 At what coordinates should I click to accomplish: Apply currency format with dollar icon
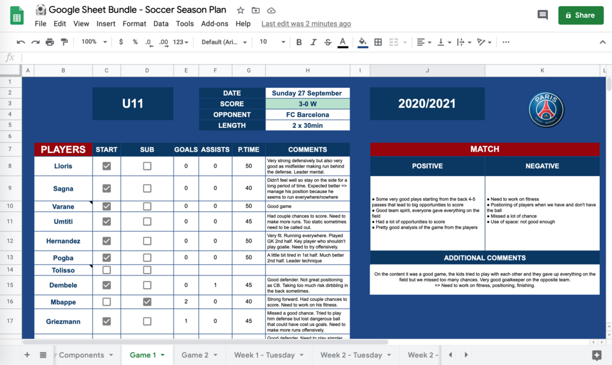coord(121,42)
